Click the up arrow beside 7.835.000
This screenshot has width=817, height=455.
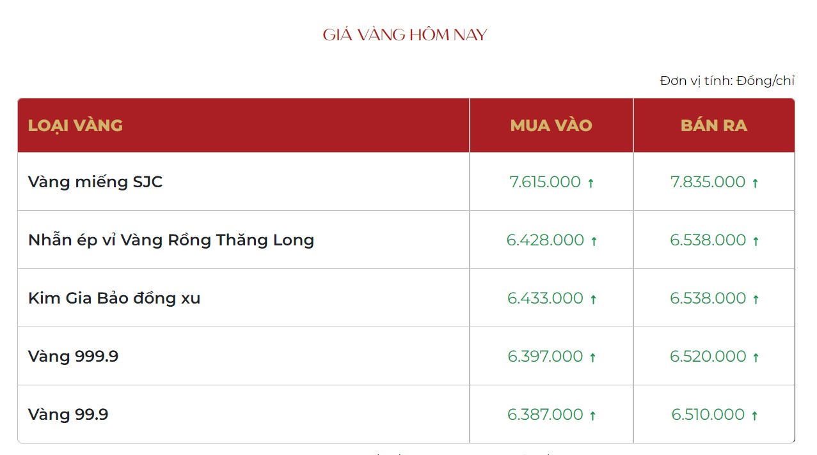755,183
